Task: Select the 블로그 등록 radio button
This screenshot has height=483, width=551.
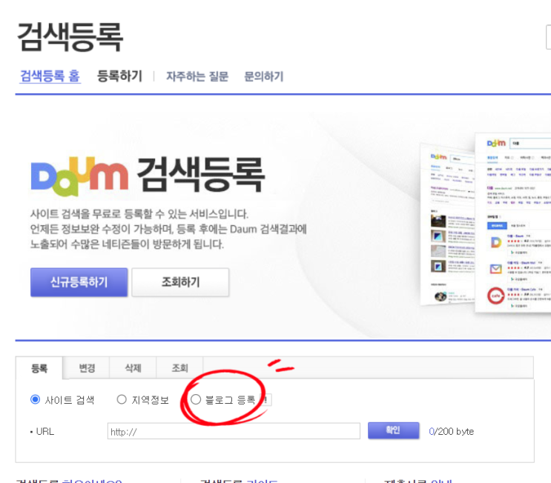Action: [196, 399]
